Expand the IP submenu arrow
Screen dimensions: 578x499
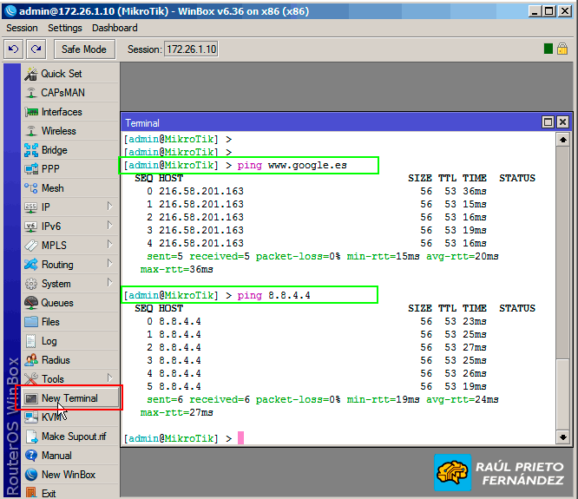pos(110,207)
